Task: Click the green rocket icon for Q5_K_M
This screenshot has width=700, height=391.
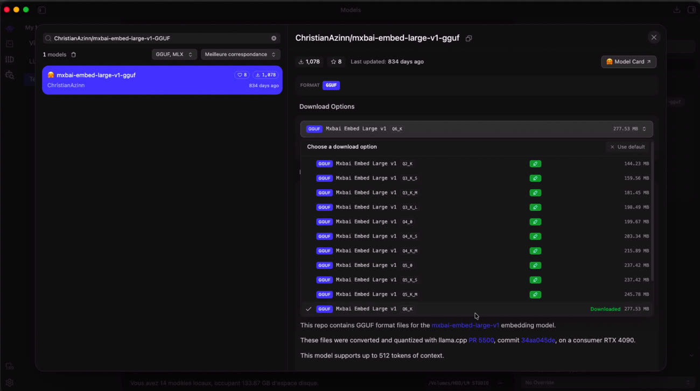Action: [x=535, y=294]
